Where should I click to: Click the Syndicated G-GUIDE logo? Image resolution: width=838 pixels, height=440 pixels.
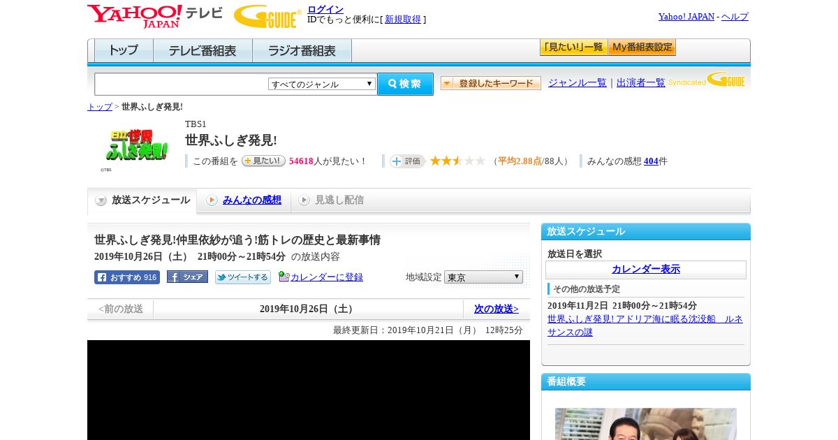coord(707,80)
